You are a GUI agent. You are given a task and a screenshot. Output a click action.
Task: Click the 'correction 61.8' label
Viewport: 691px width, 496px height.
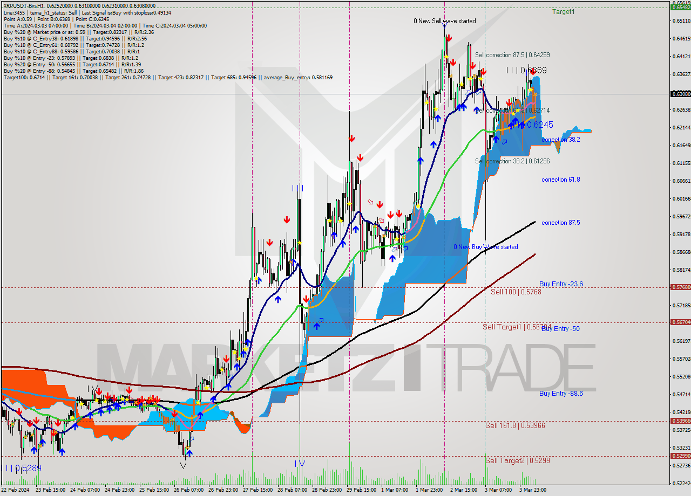(561, 180)
